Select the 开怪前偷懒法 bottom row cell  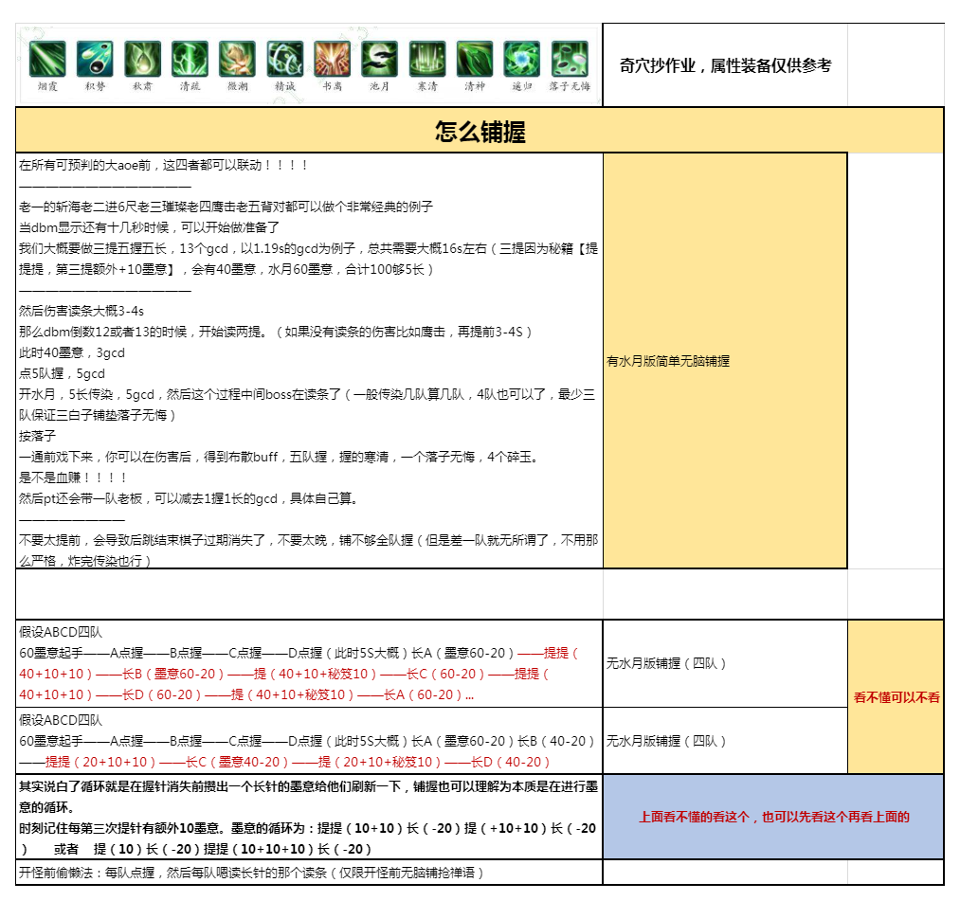[x=308, y=872]
